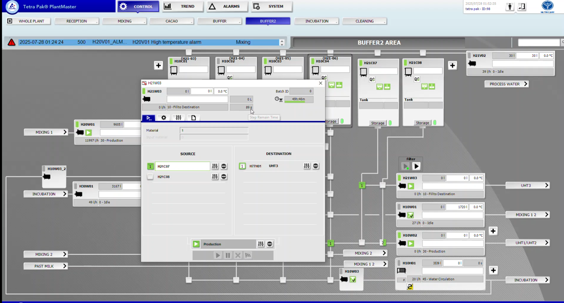564x303 pixels.
Task: Click the alarm warning triangle icon
Action: 11,42
